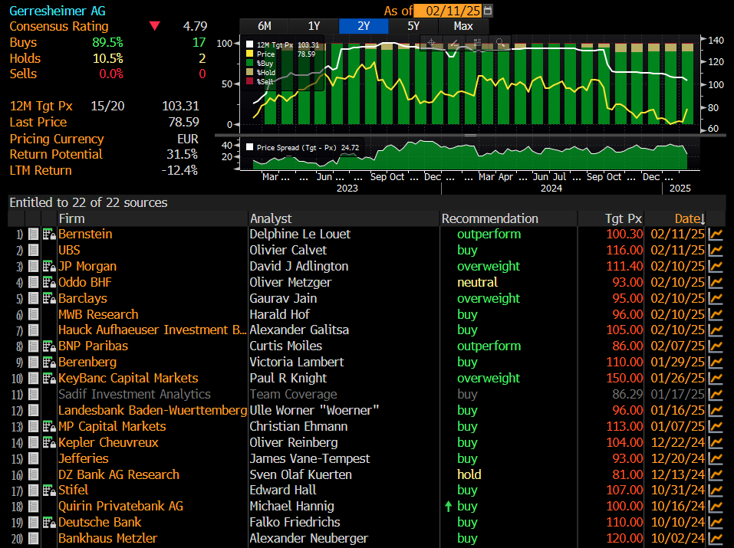This screenshot has height=548, width=734.
Task: Click analyst name Victoria Lambert
Action: pyautogui.click(x=297, y=363)
